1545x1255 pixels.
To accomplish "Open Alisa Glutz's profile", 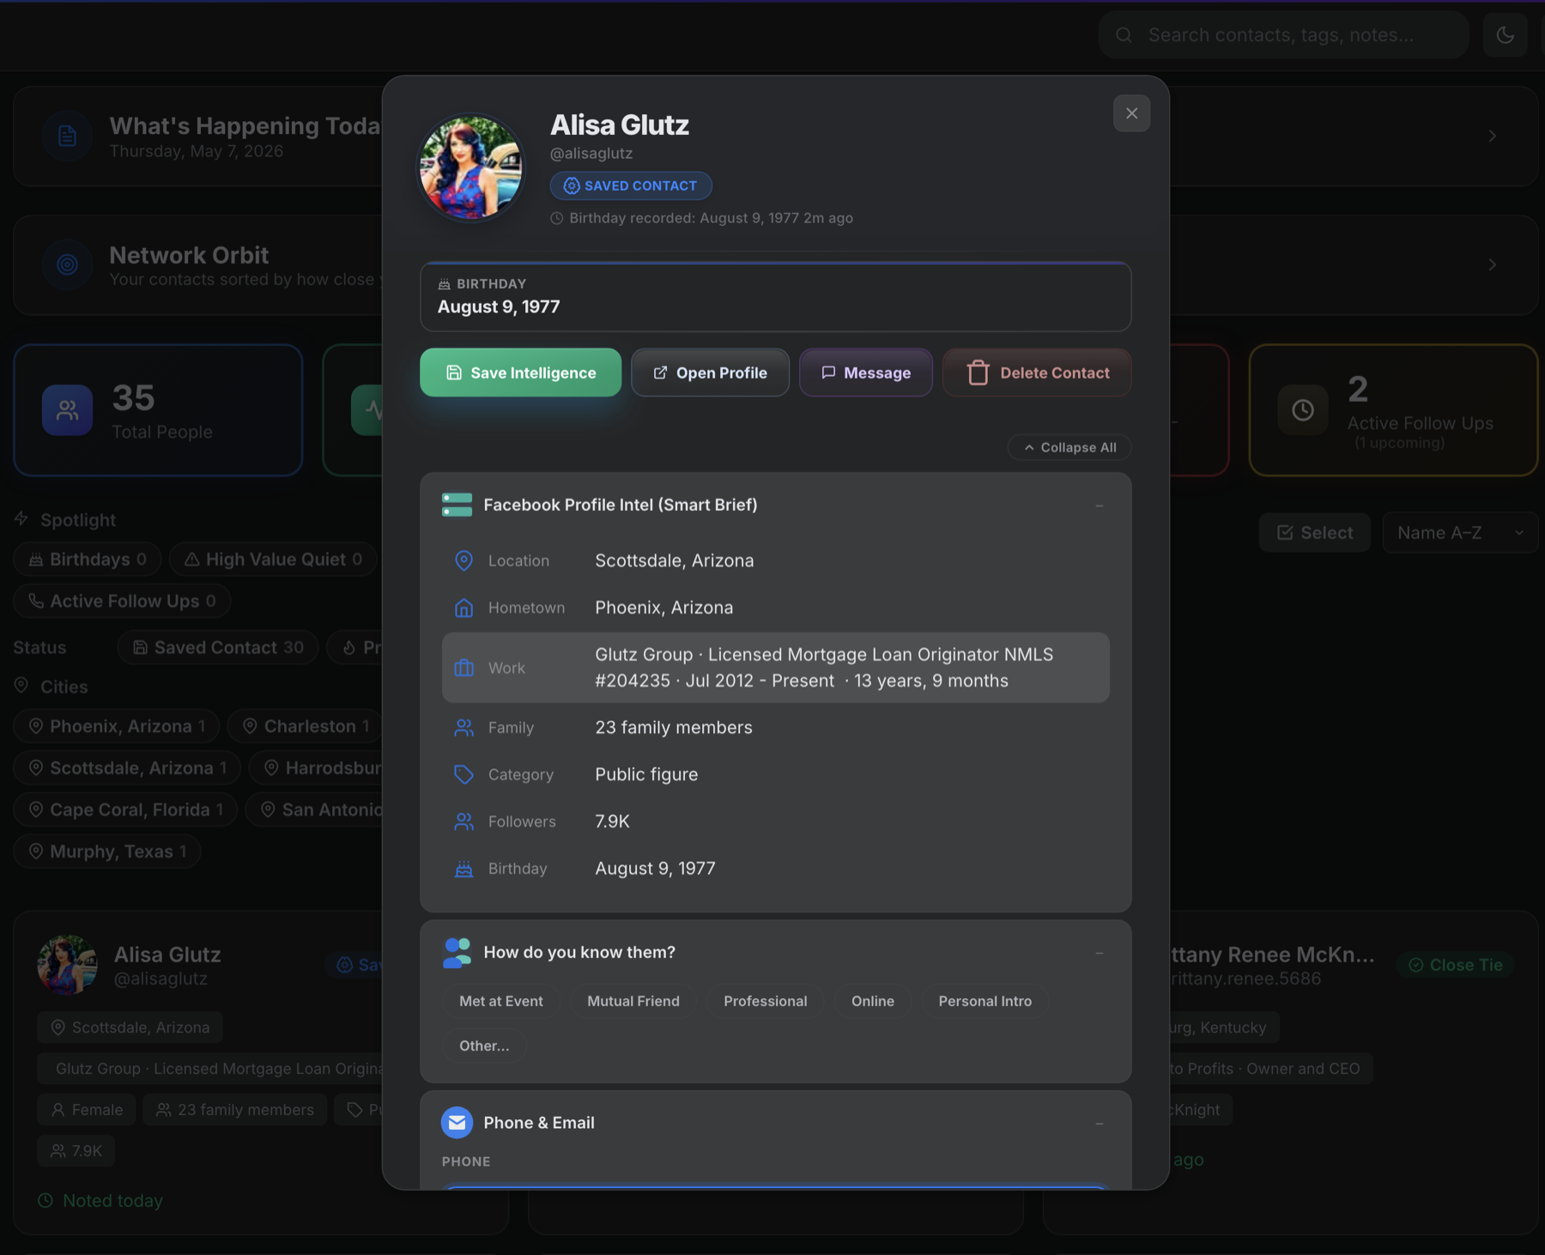I will coord(710,373).
